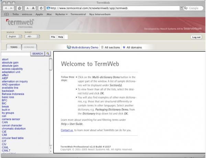Click the termweb Professional logo
Screen dimensions: 206x158
[20, 23]
